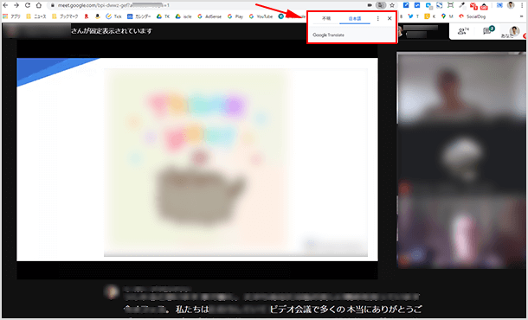The height and width of the screenshot is (320, 528).
Task: Go back in browser history
Action: pos(5,5)
